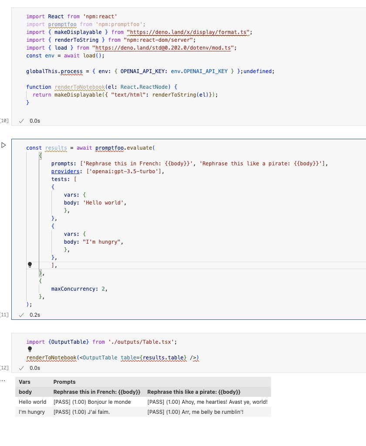Viewport: 366px width, 446px height.
Task: Click the success checkmark next to 0.2s
Action: coord(21,315)
